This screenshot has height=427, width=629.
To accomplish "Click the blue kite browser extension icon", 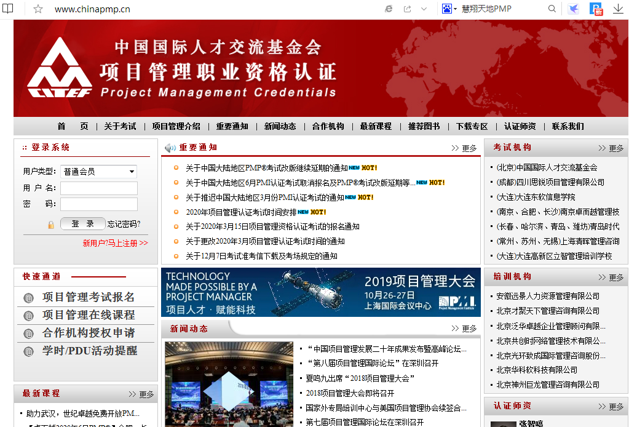I will (573, 9).
